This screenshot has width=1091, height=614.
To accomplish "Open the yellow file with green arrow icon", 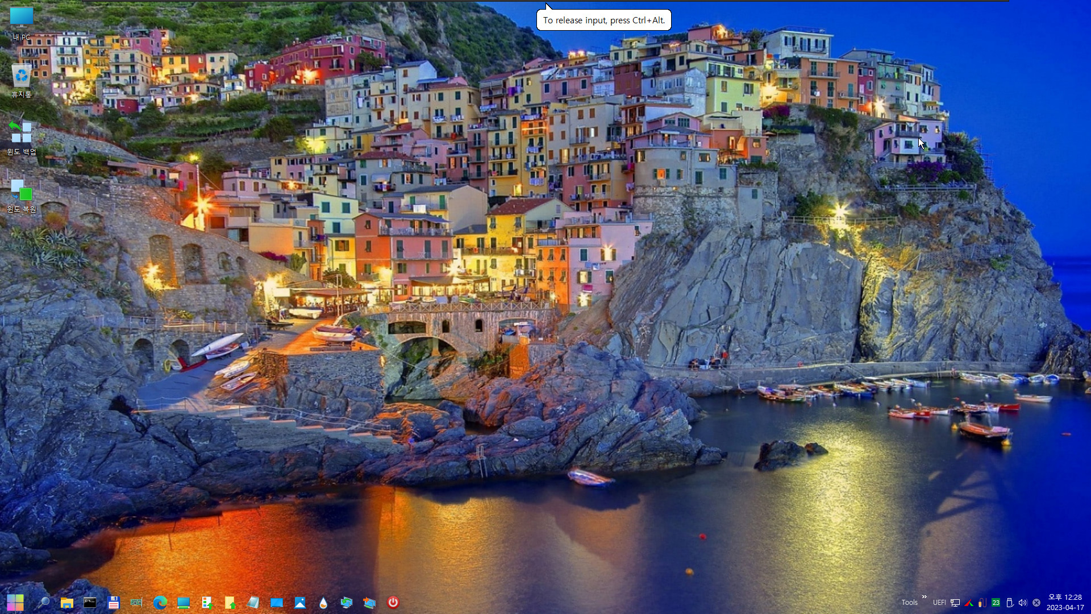I will click(230, 603).
